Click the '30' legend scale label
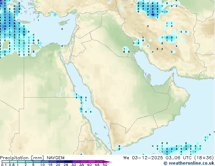This screenshot has height=166, width=215. (x=74, y=165)
